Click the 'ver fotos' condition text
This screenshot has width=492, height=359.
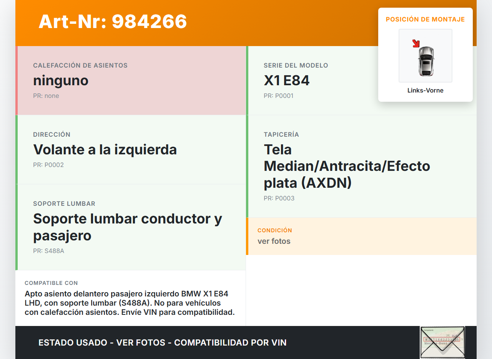coord(274,242)
